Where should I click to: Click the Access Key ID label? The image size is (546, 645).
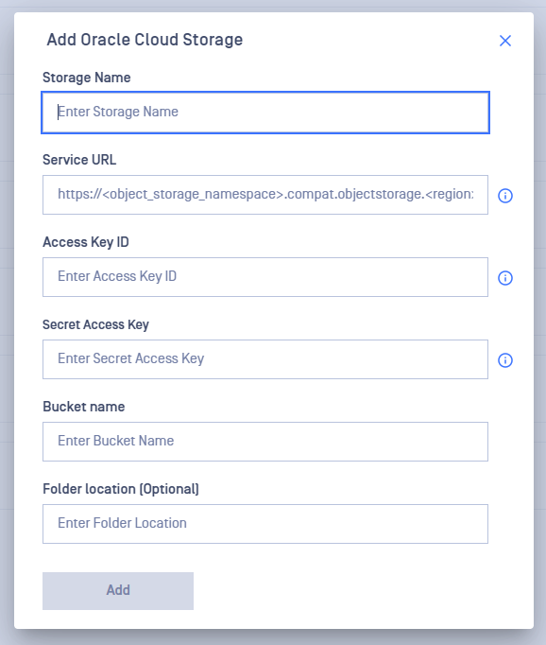click(x=86, y=242)
